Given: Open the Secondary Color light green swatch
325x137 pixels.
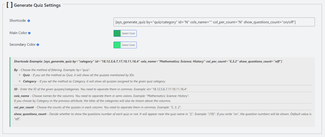Looking at the screenshot, I should click(x=117, y=45).
